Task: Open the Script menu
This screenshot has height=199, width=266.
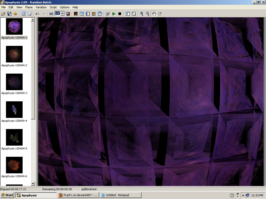Action: [x=53, y=7]
